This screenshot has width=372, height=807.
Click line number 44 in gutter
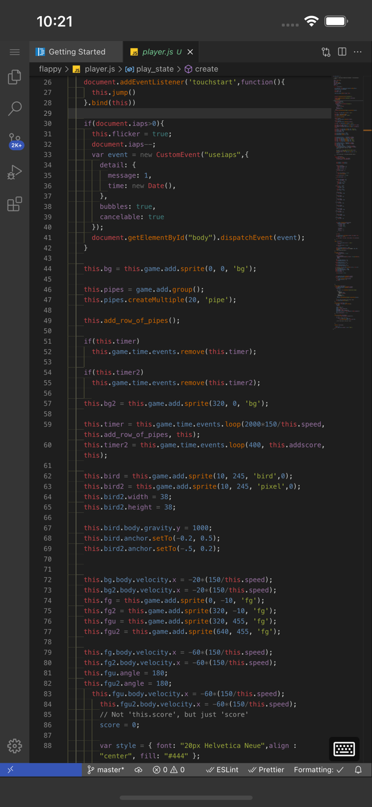click(48, 268)
